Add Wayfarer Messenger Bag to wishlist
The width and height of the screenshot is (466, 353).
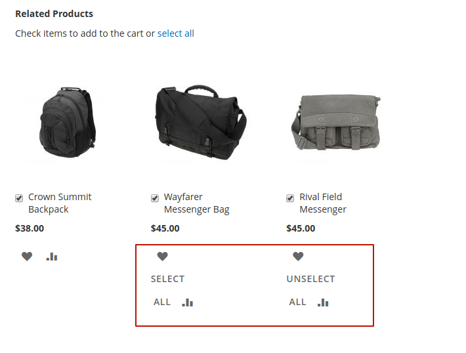(163, 257)
